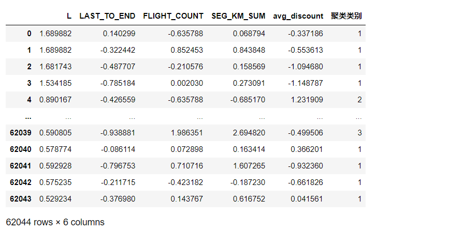449x231 pixels.
Task: Click cluster value 2 in row 4
Action: (359, 100)
